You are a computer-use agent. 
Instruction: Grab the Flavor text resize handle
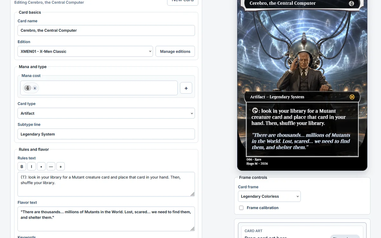192,229
